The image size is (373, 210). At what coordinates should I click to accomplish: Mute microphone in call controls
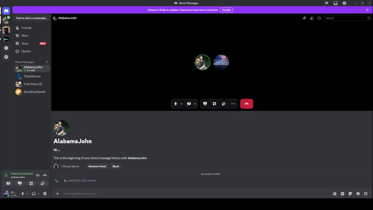[x=175, y=104]
